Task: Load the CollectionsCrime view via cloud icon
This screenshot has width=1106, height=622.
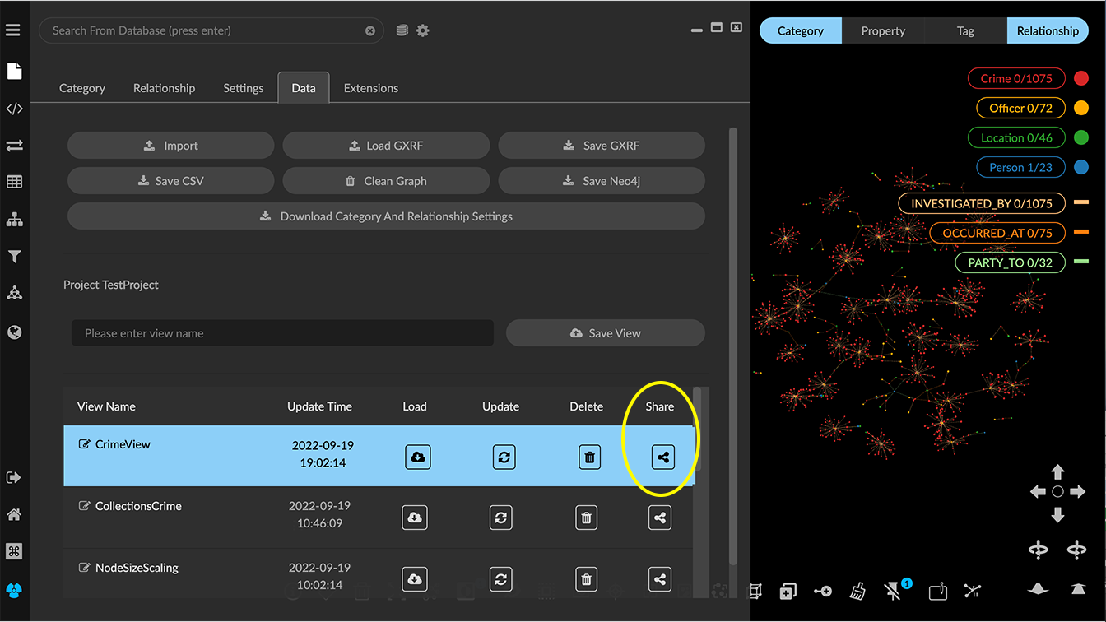Action: click(x=415, y=518)
